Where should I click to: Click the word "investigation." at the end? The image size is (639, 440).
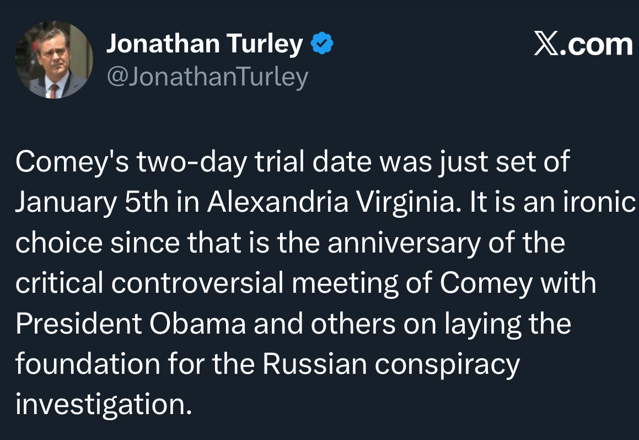pos(103,404)
